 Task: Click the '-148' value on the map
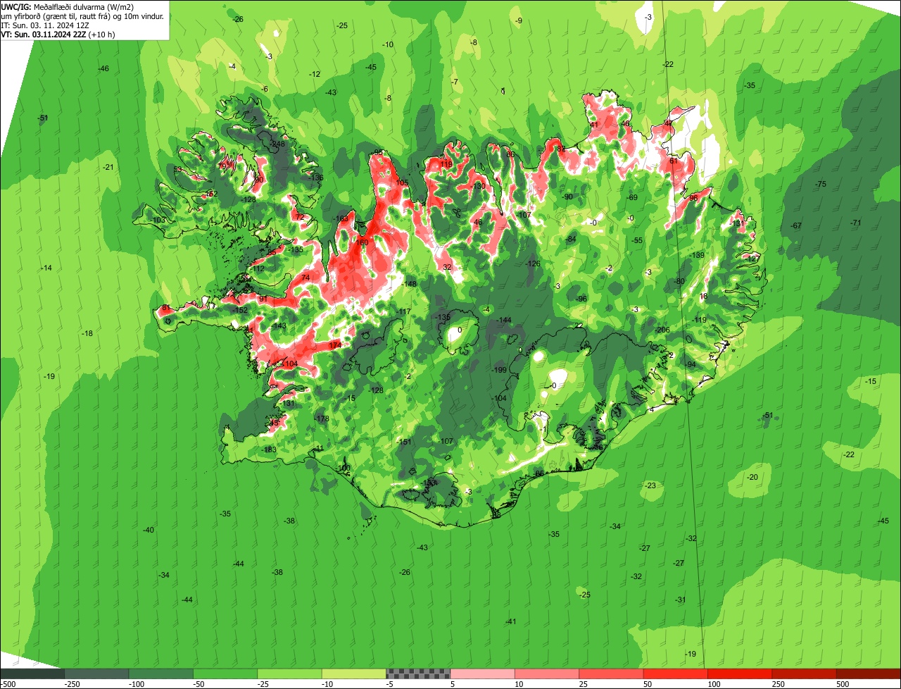pos(409,284)
